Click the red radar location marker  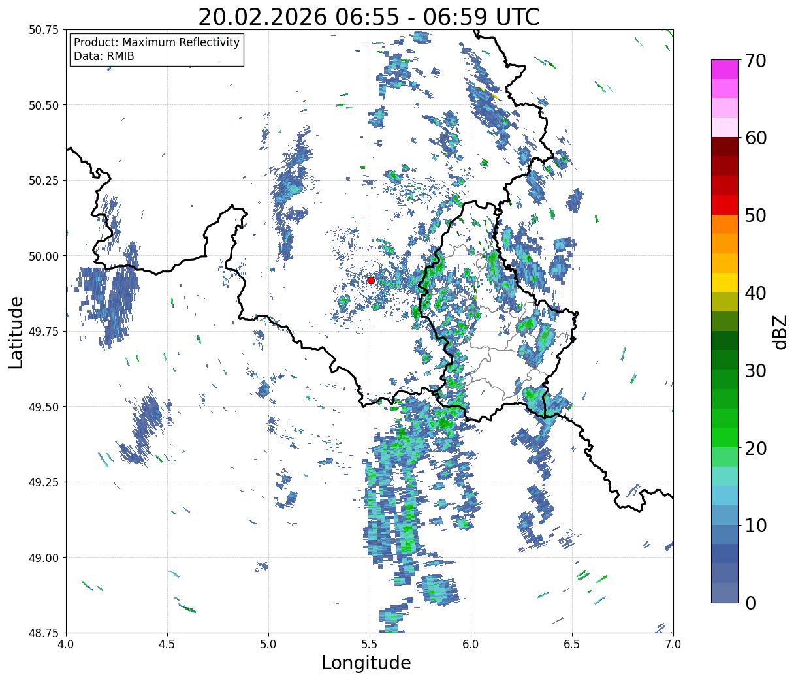pos(371,280)
